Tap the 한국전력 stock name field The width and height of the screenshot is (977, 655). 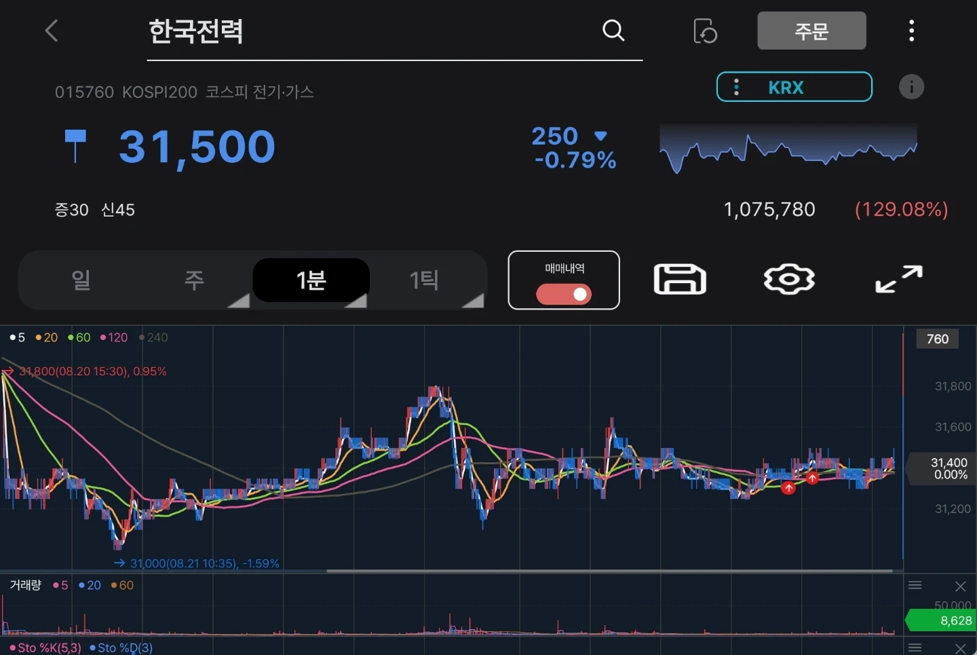click(x=394, y=31)
